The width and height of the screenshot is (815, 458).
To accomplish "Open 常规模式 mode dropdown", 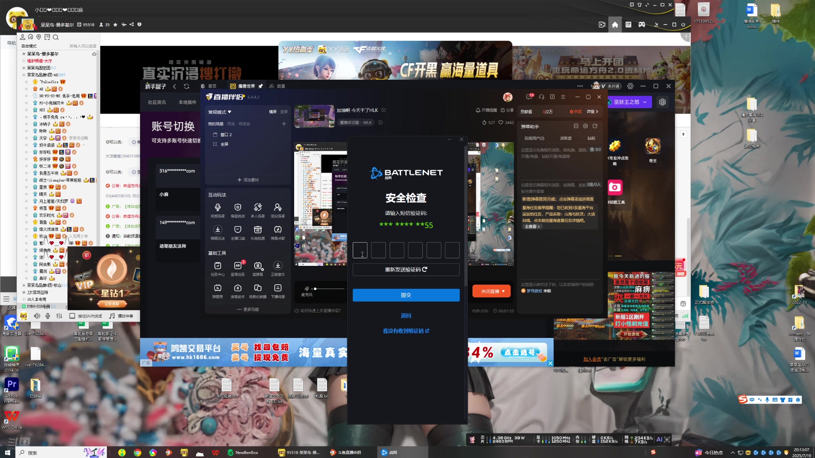I will (219, 112).
